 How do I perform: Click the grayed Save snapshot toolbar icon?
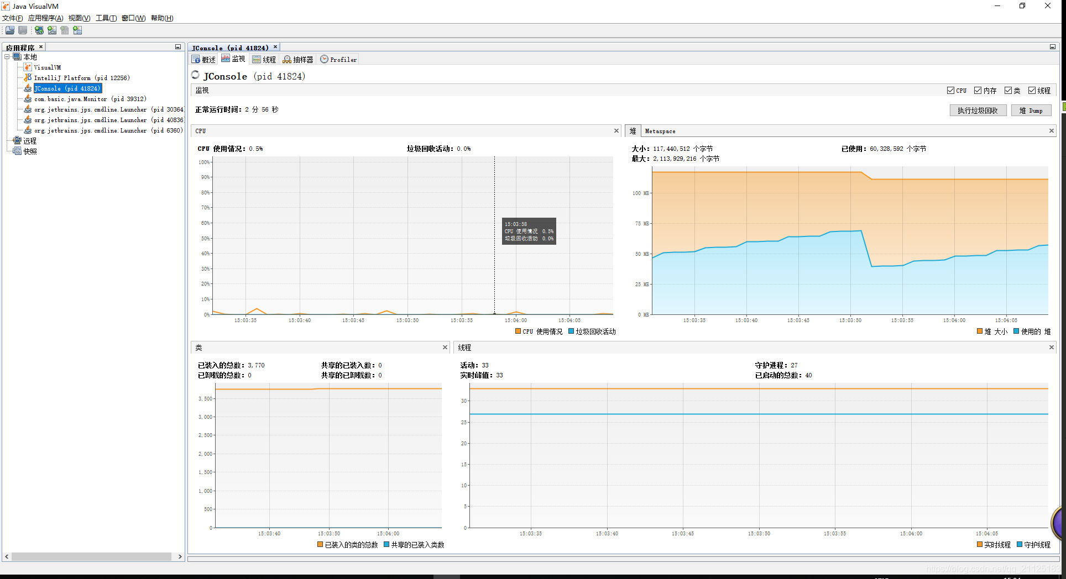23,30
